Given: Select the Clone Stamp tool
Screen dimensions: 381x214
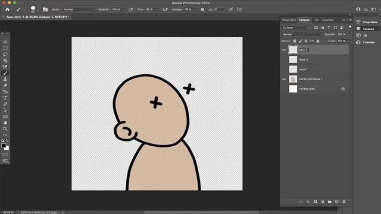Looking at the screenshot, I should 5,79.
